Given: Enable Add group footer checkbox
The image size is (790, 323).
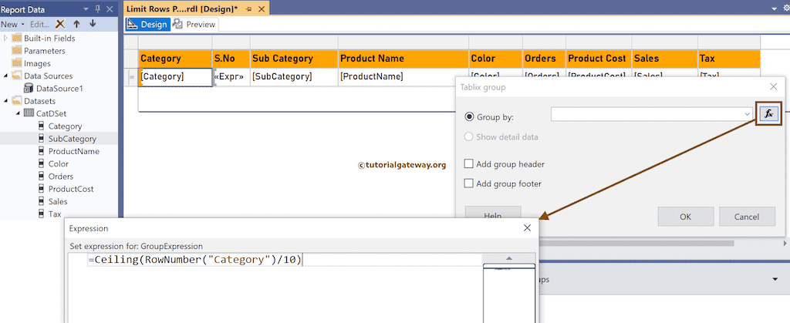Looking at the screenshot, I should tap(469, 183).
